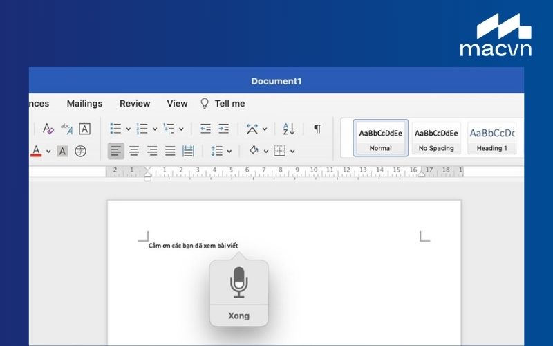553x346 pixels.
Task: Toggle Center text alignment
Action: (133, 151)
